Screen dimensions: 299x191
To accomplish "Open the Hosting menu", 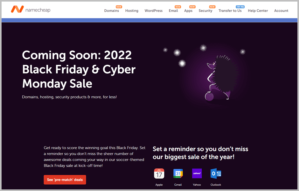I will [132, 11].
